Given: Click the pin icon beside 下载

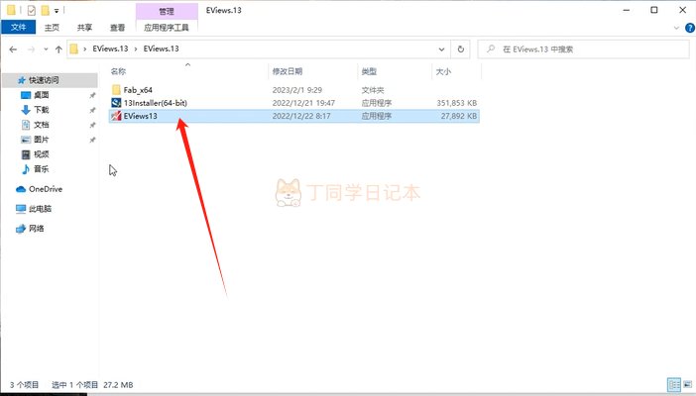Looking at the screenshot, I should [x=92, y=110].
